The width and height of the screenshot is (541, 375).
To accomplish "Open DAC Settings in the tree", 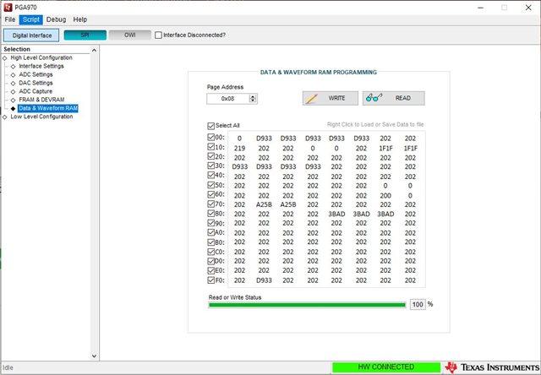I will (36, 83).
